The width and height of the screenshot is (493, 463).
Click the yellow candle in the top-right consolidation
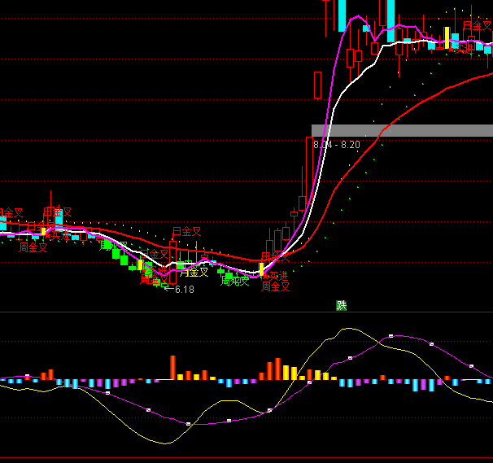point(447,37)
